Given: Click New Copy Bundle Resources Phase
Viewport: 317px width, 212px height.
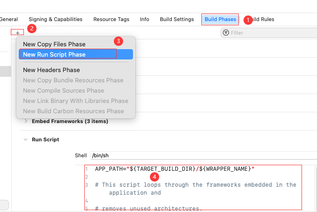Looking at the screenshot, I should click(73, 80).
